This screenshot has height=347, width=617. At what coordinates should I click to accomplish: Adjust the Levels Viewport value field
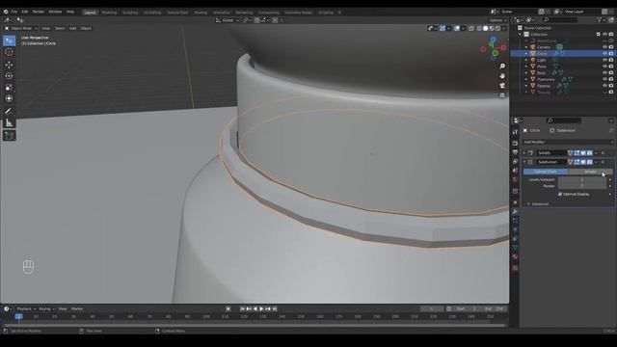pos(582,180)
